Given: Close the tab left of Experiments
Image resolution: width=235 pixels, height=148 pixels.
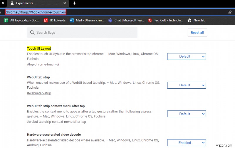Looking at the screenshot, I should click(x=3, y=3).
